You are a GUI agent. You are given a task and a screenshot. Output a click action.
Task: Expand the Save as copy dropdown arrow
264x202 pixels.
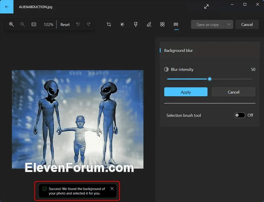[229, 24]
